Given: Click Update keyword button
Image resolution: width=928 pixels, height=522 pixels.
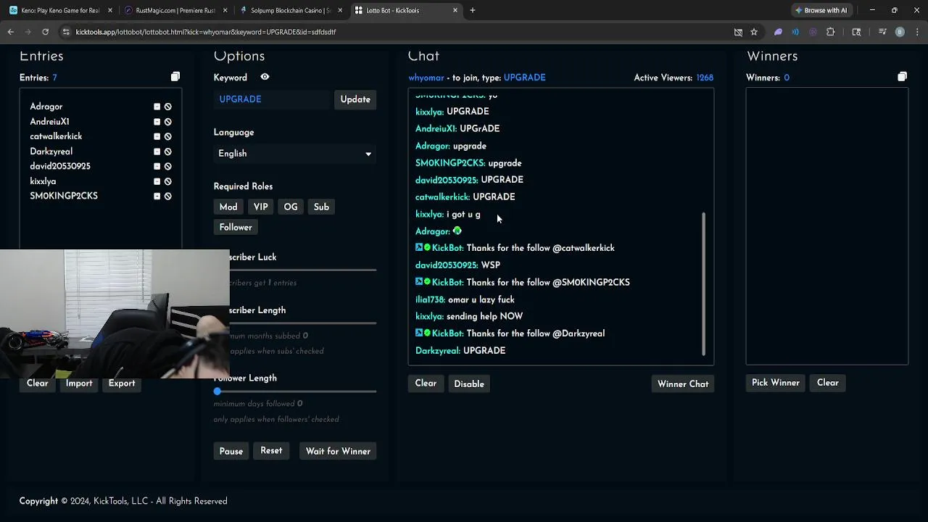Looking at the screenshot, I should point(355,99).
